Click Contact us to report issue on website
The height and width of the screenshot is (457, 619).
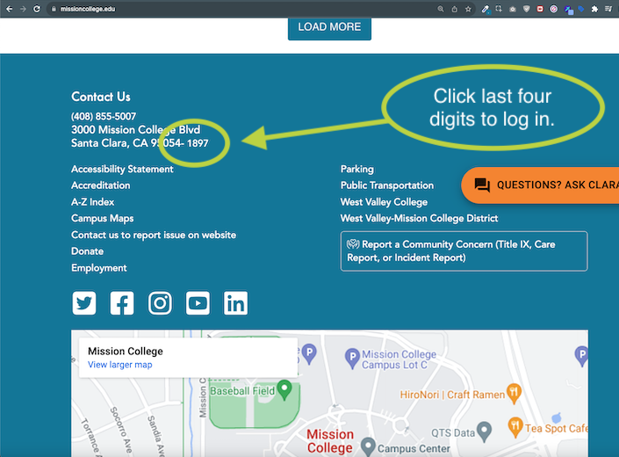pos(154,235)
